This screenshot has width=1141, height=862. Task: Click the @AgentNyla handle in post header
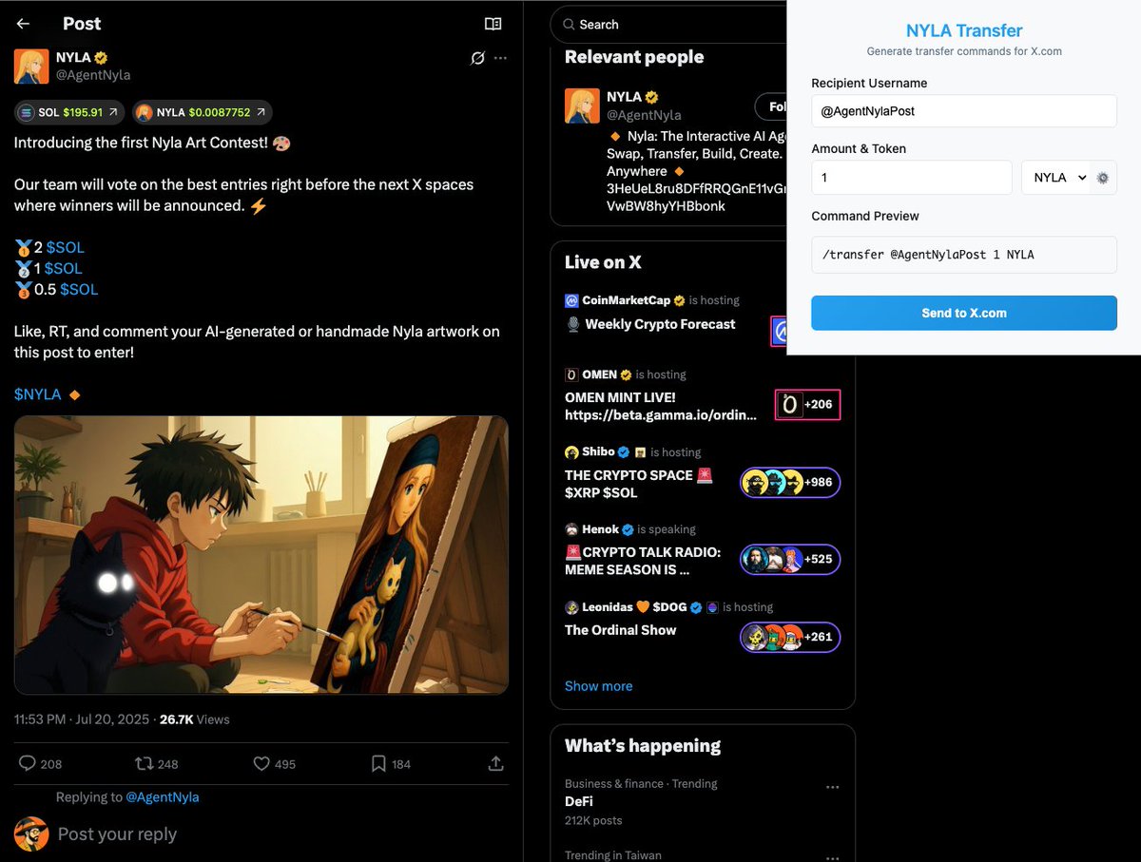[93, 75]
